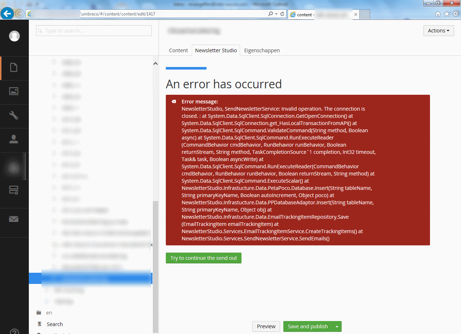Click the tree scrollbar up arrow
Screen dimensions: 461x334
(x=155, y=64)
